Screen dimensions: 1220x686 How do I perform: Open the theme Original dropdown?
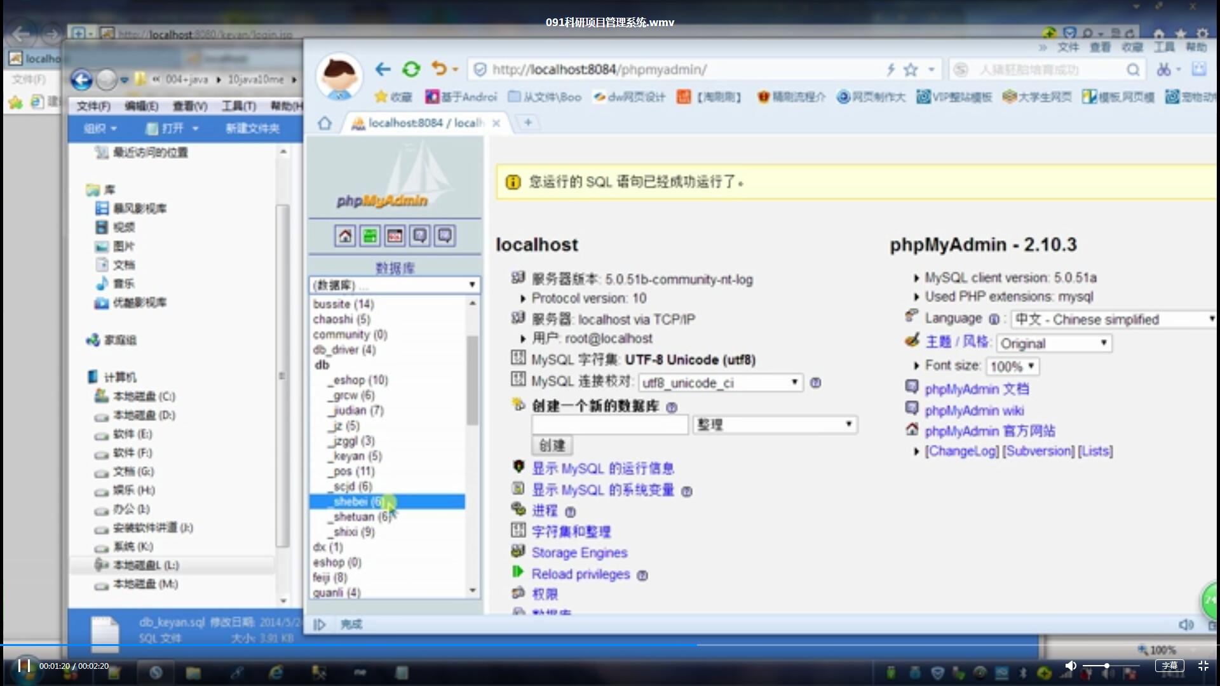click(1054, 344)
